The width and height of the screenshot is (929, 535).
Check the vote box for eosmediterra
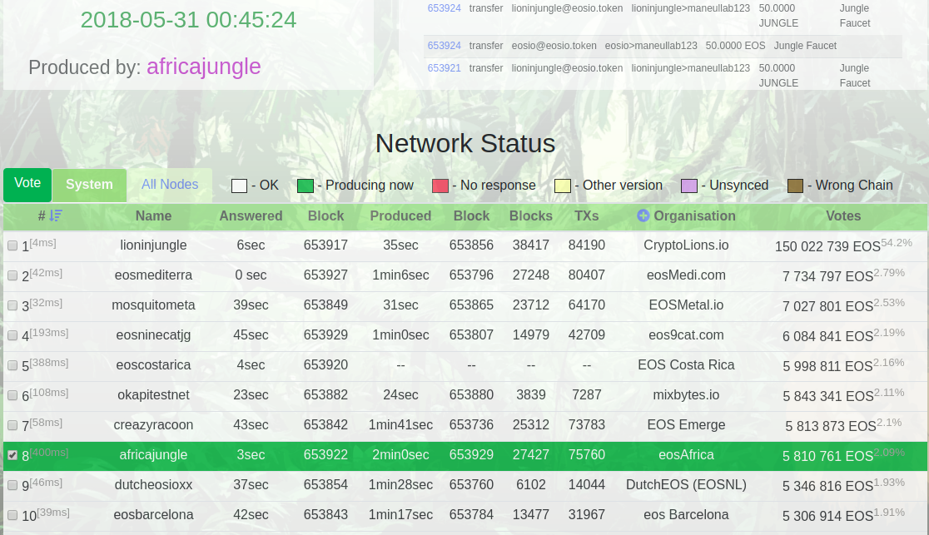[12, 275]
